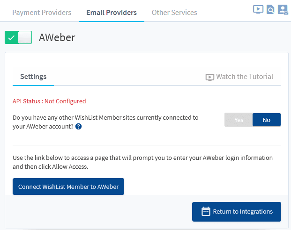Click the API Status Not Configured text

click(49, 101)
